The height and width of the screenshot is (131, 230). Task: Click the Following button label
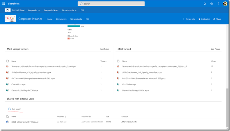(x=205, y=19)
